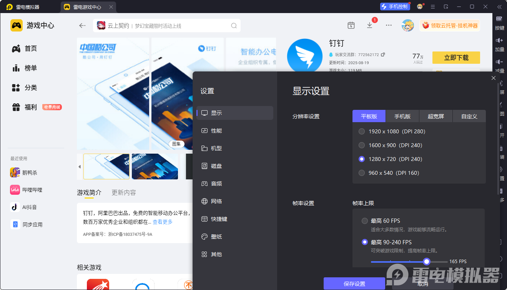The width and height of the screenshot is (507, 290).
Task: Copy the player group number 772562172
Action: [x=383, y=55]
